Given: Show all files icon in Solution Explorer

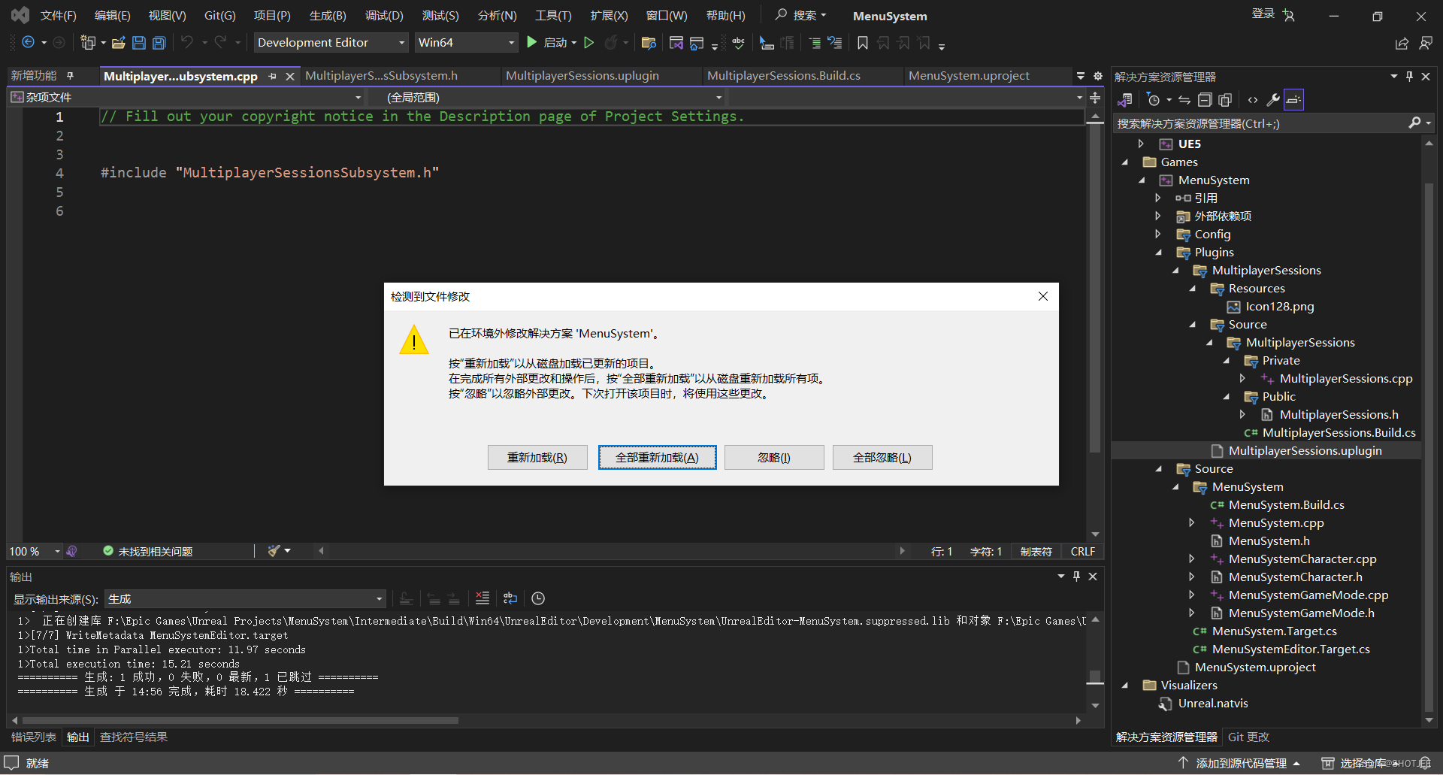Looking at the screenshot, I should [x=1225, y=100].
